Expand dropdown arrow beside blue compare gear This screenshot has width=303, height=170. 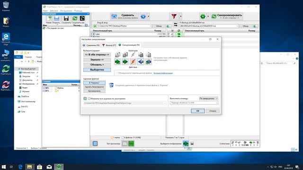[148, 17]
